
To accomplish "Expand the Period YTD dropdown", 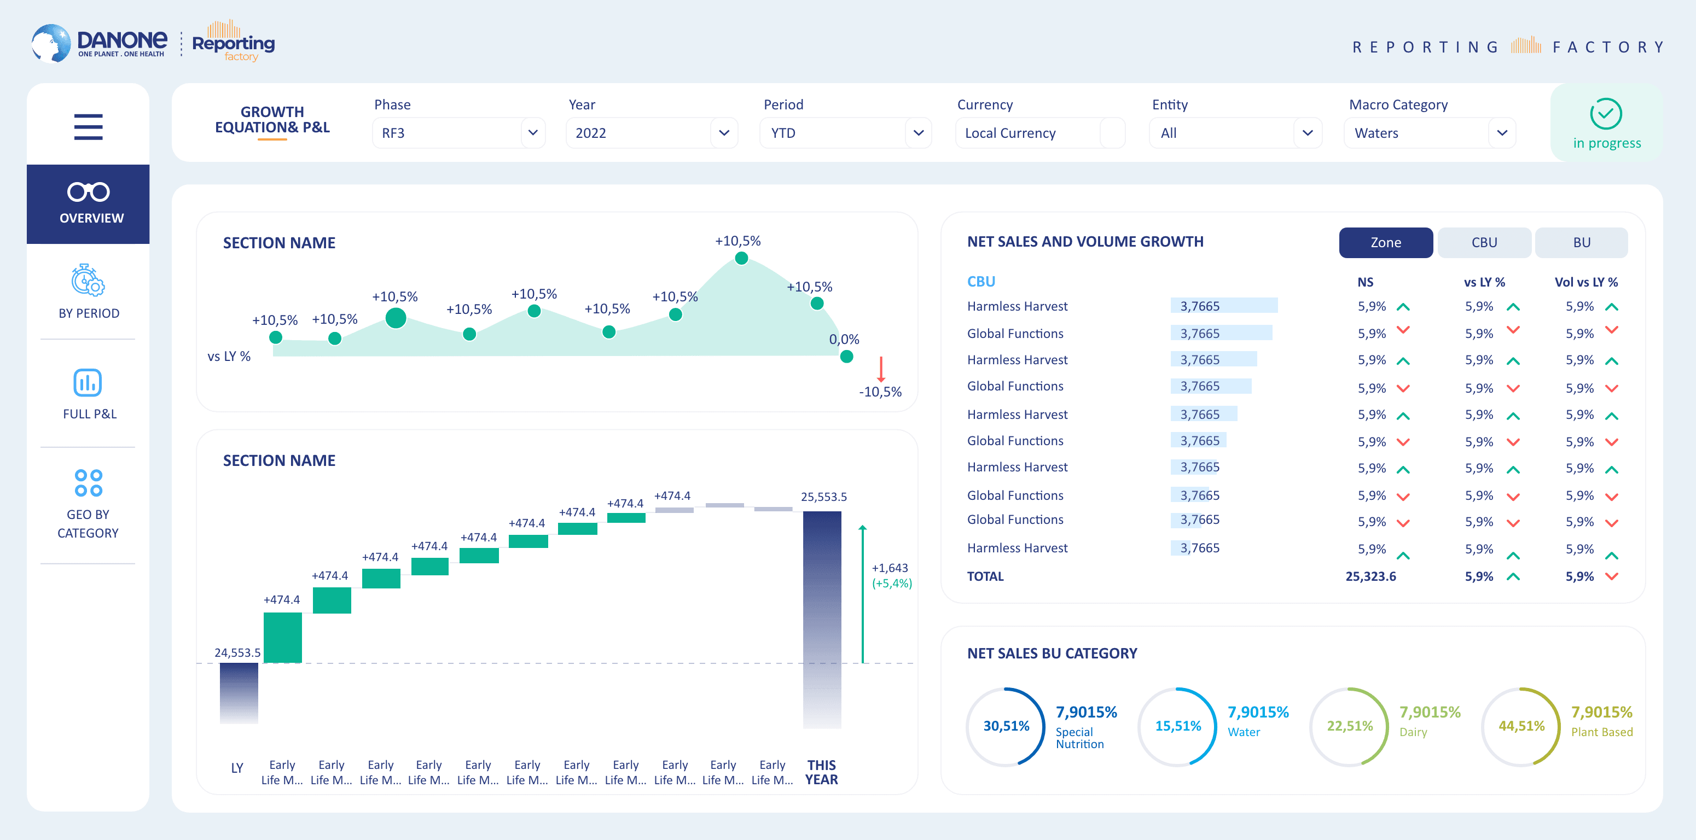I will click(845, 133).
